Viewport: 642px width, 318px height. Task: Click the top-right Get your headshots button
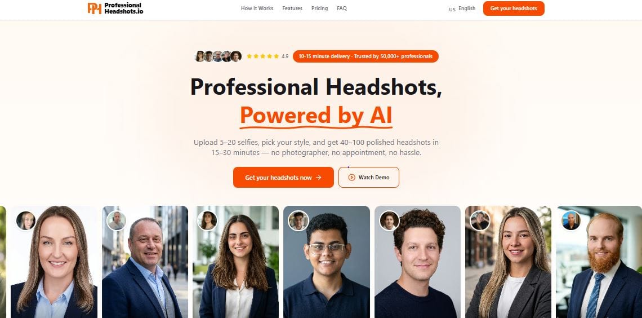[514, 8]
